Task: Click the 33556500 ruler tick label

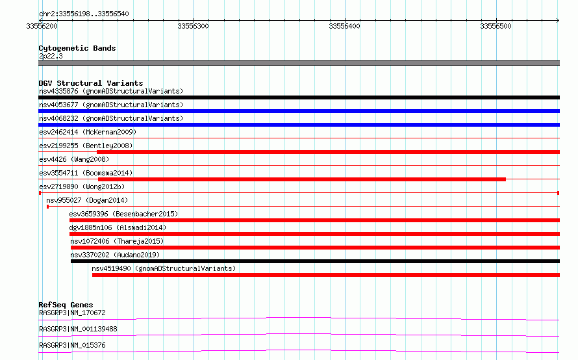Action: click(x=496, y=26)
